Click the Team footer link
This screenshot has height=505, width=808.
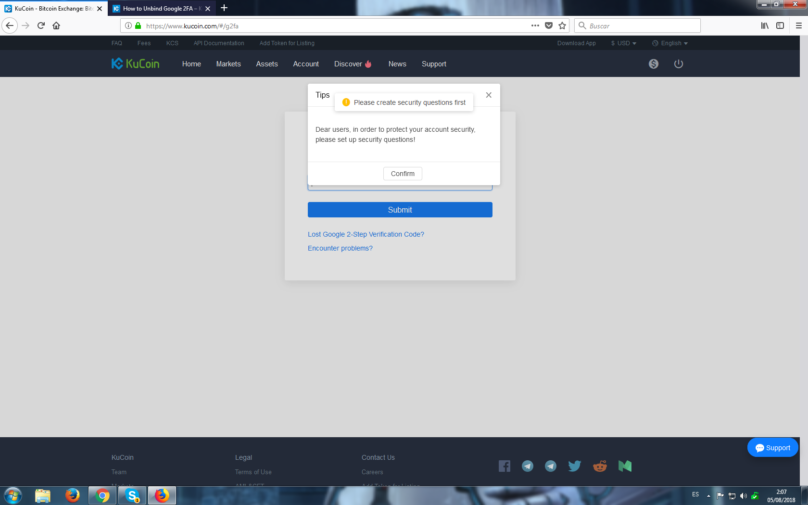[119, 472]
